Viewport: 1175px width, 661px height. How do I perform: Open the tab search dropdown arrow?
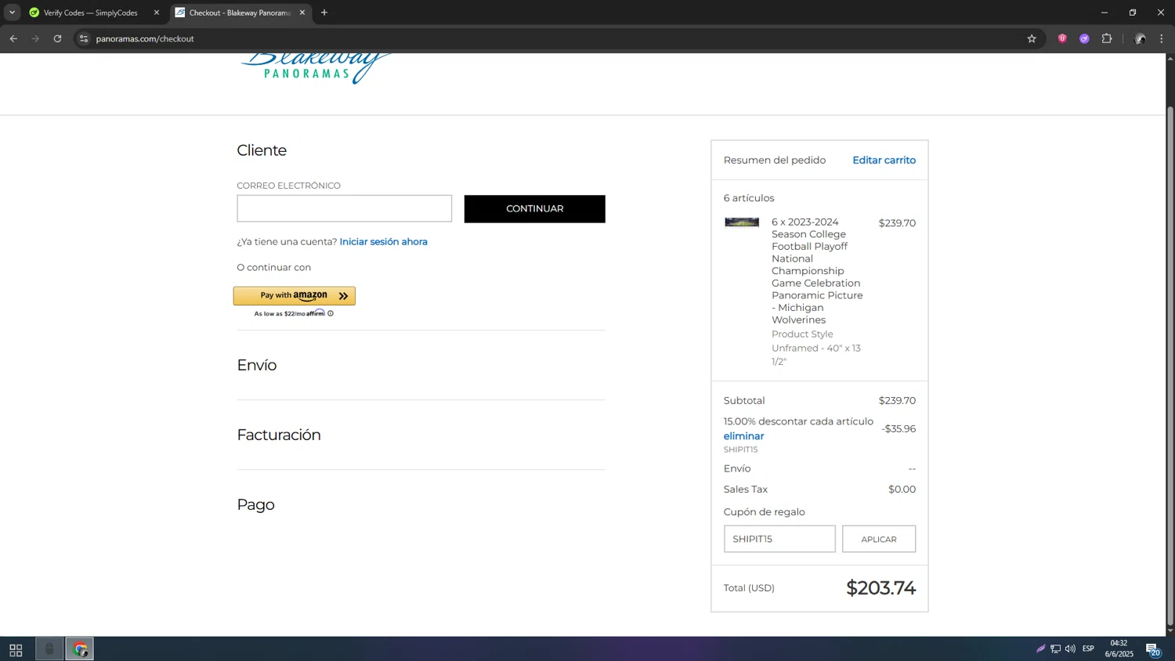tap(12, 13)
